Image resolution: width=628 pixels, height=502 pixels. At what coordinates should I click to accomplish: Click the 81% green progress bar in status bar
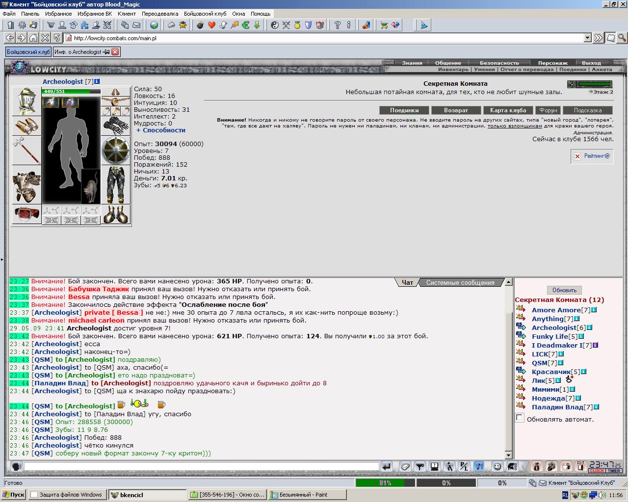[x=385, y=483]
